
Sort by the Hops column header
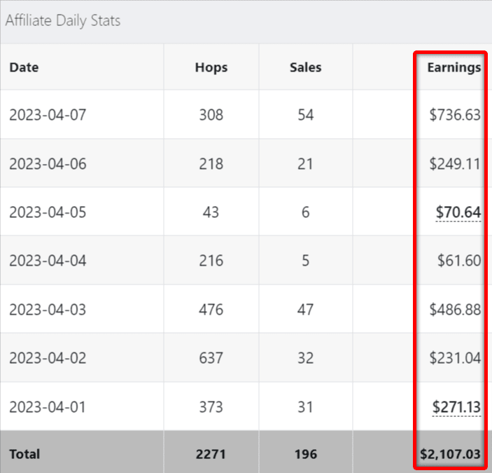[x=211, y=68]
